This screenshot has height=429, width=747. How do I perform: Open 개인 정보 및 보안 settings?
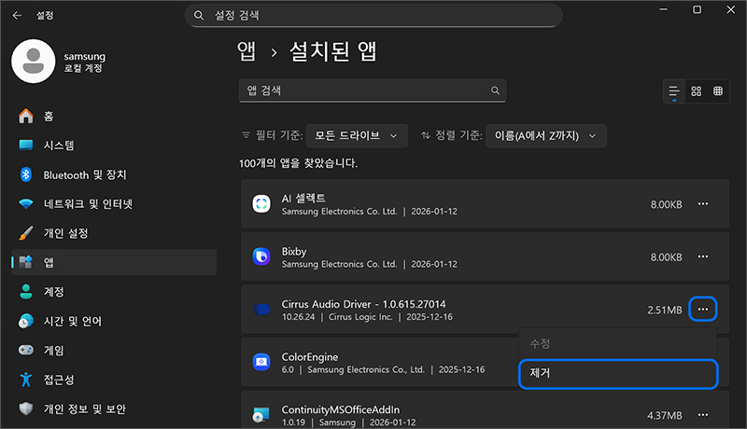[114, 408]
